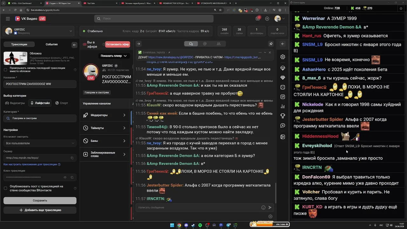Click the plus create icon in header
This screenshot has width=407, height=229.
267,19
